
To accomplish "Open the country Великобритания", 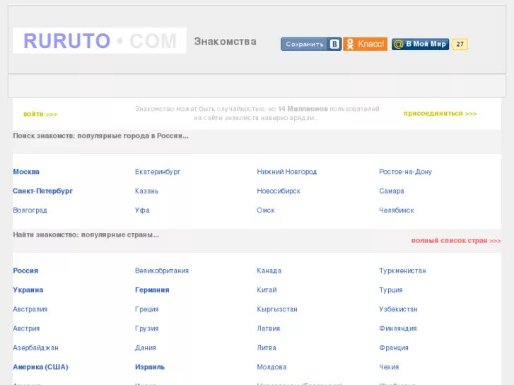I will [x=162, y=271].
